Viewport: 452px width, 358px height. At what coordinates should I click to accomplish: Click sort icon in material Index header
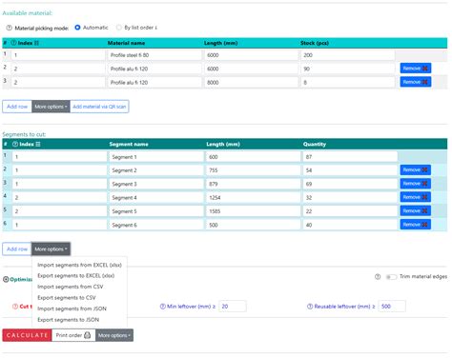pos(36,43)
